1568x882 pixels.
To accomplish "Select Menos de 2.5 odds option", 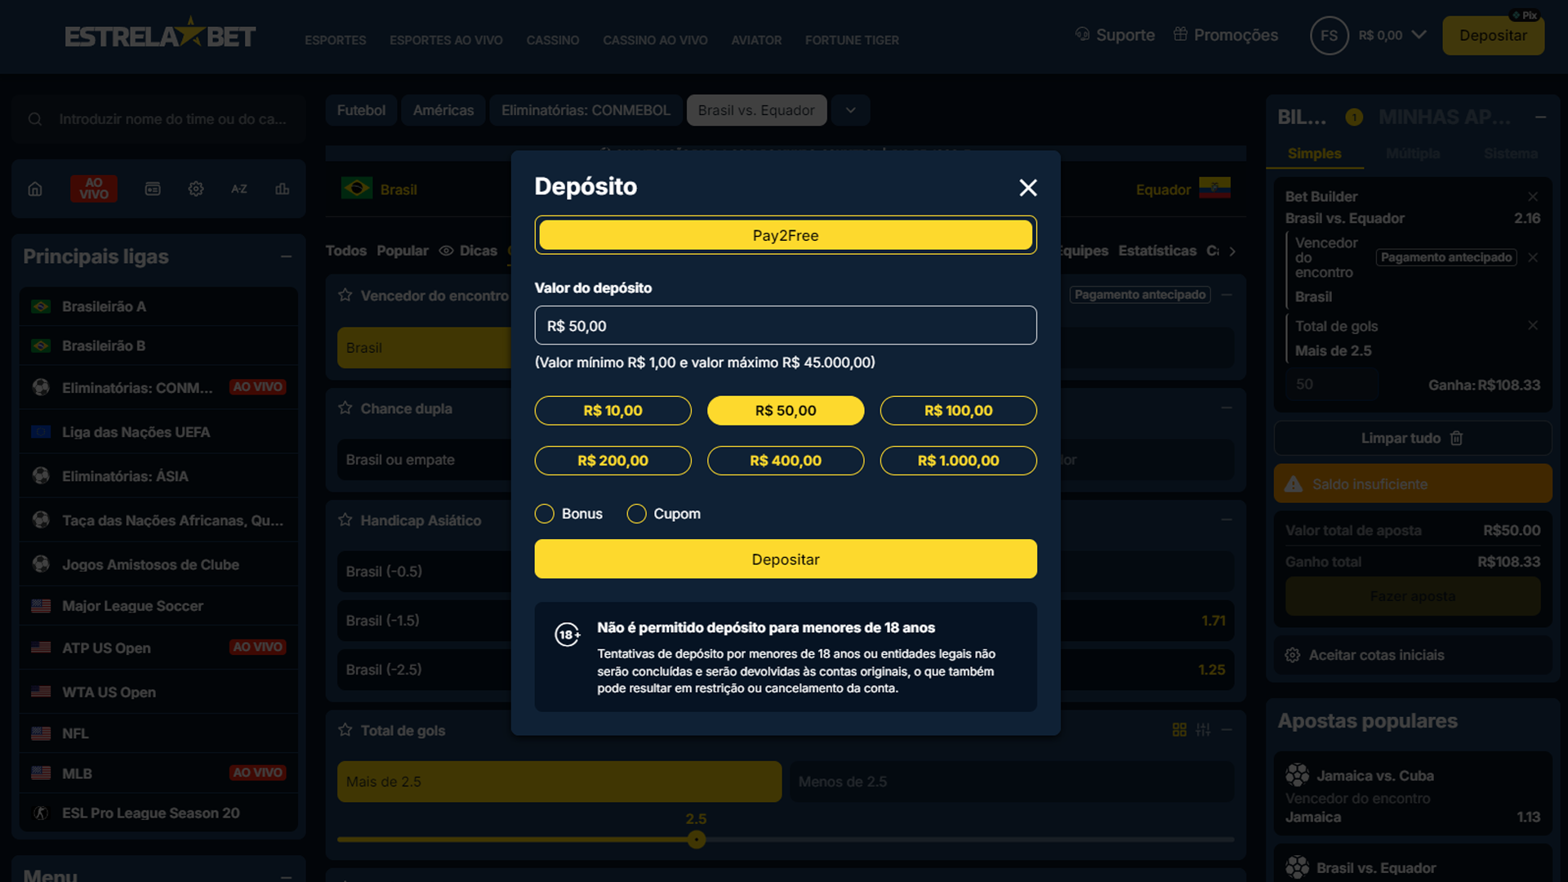I will coord(1012,782).
